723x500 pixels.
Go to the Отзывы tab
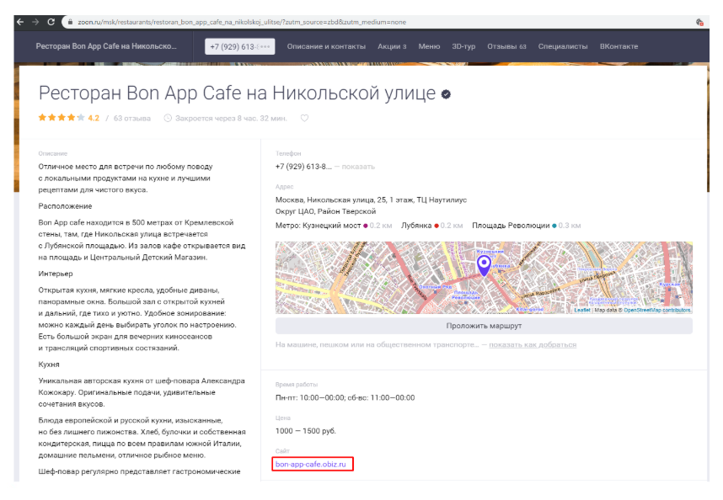506,46
